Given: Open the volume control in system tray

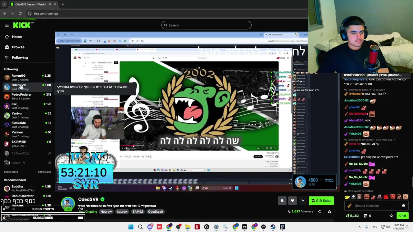Looking at the screenshot, I should (x=388, y=227).
